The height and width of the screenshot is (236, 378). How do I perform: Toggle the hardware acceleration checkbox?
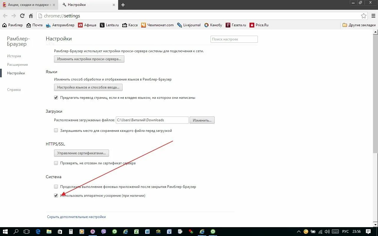[56, 196]
